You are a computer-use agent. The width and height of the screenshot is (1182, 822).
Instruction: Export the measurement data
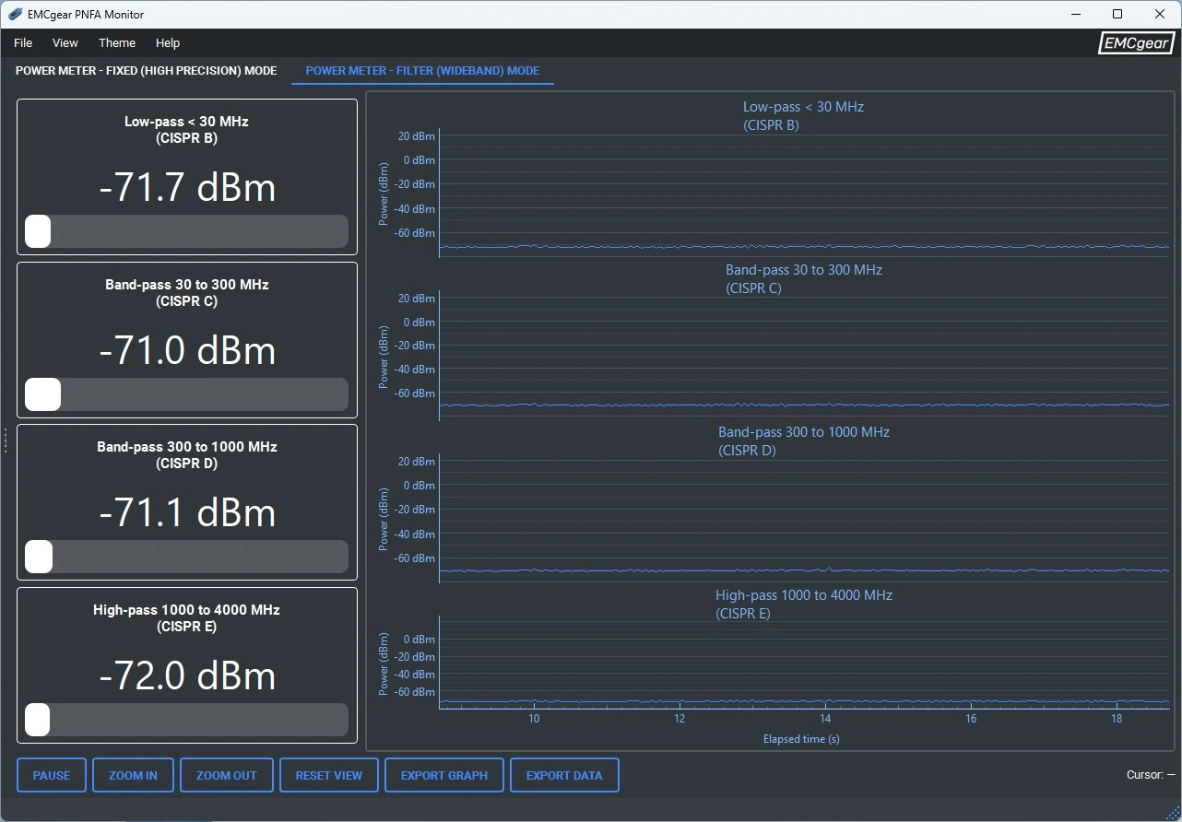click(564, 775)
